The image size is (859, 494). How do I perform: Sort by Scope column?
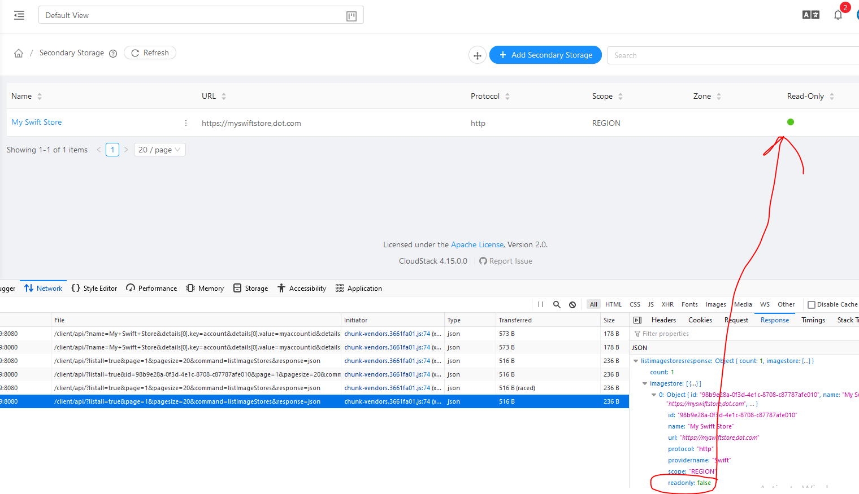click(621, 97)
